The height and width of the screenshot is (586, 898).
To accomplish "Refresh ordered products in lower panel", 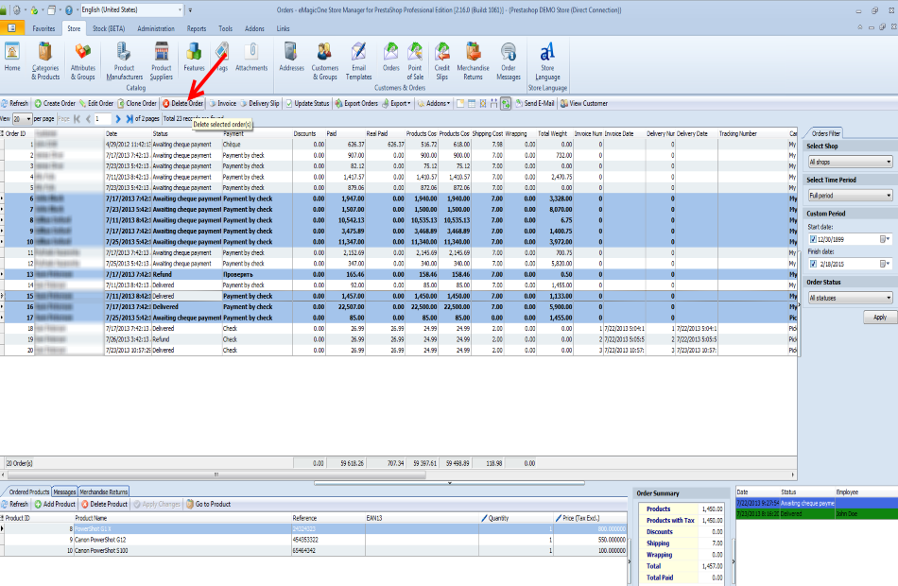I will [x=15, y=505].
